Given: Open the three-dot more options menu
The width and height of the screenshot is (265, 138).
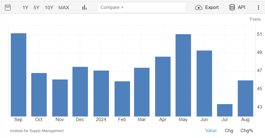Looking at the screenshot, I should click(x=258, y=7).
